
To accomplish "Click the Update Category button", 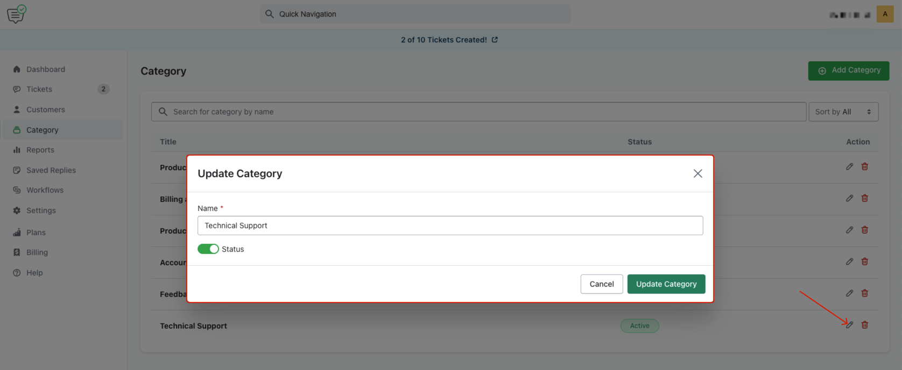I will click(x=666, y=284).
